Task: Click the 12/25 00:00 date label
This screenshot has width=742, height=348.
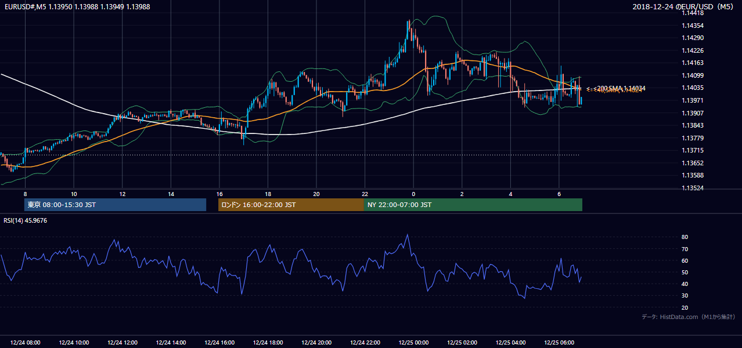Action: point(413,343)
